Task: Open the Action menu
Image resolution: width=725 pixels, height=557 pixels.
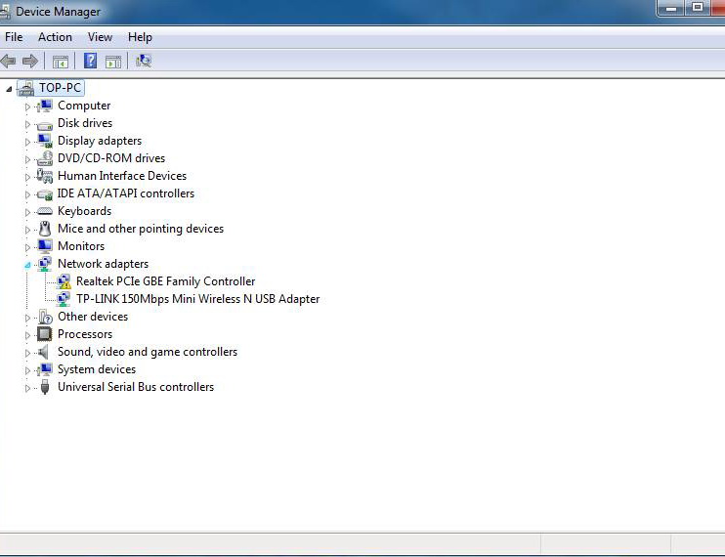Action: (x=55, y=37)
